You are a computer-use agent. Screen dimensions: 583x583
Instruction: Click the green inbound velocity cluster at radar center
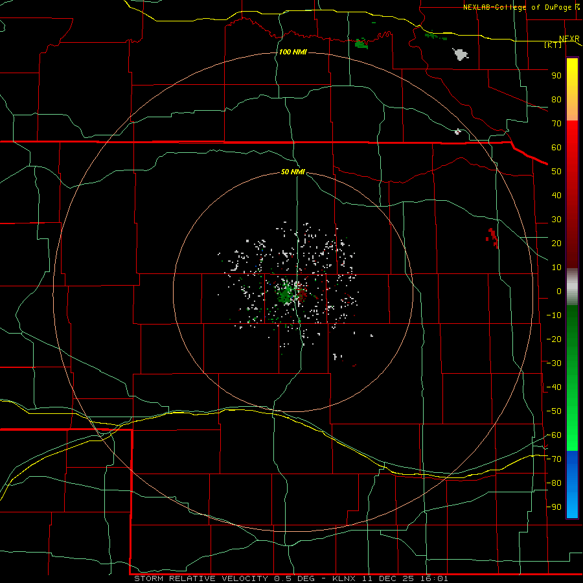pos(286,293)
